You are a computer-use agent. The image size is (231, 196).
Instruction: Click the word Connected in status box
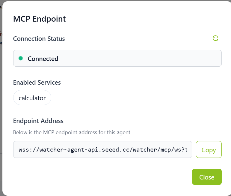(43, 59)
